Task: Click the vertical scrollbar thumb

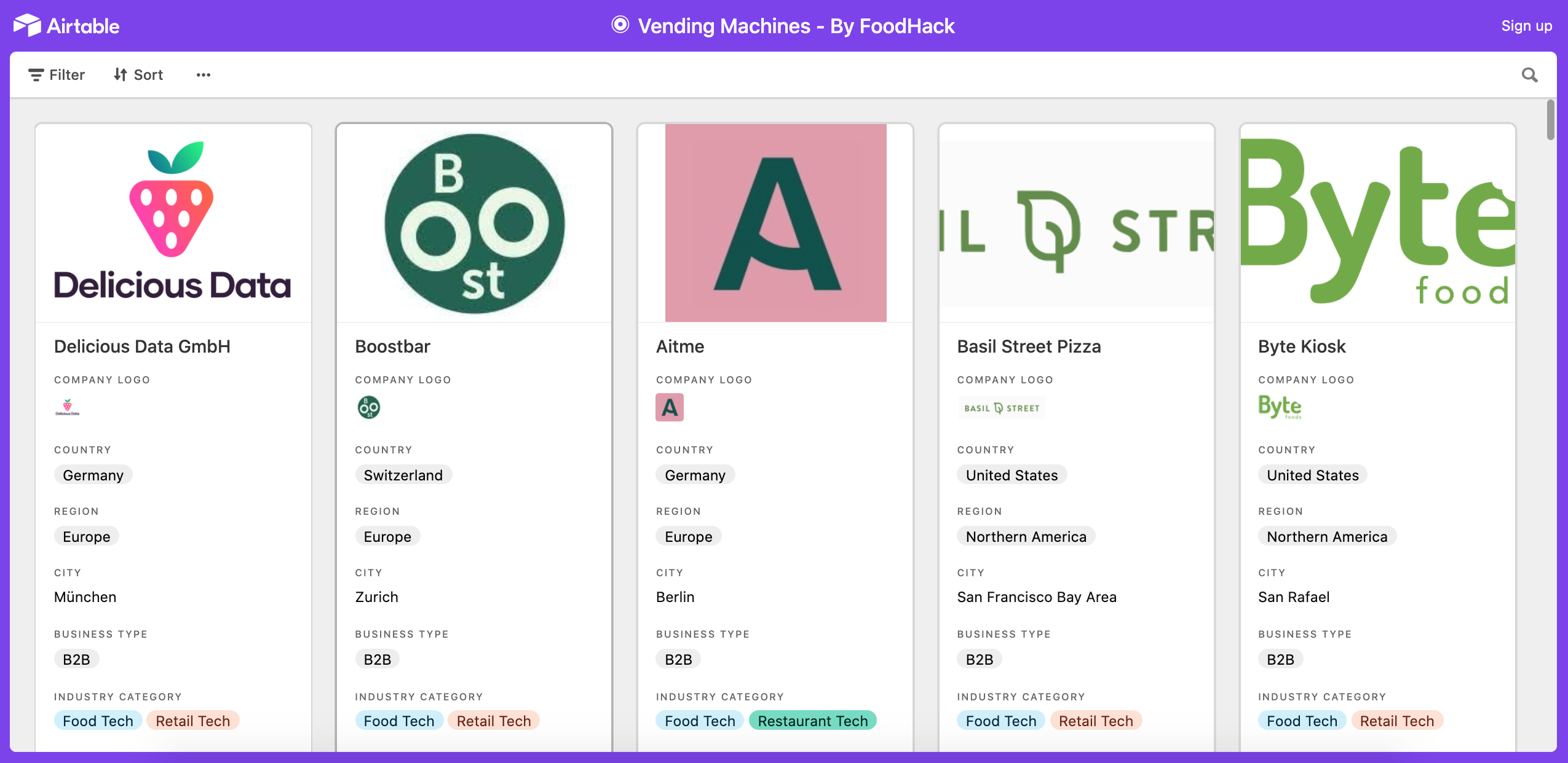Action: tap(1550, 120)
